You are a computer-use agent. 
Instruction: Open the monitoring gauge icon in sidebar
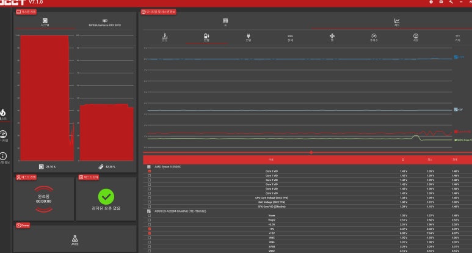(4, 135)
